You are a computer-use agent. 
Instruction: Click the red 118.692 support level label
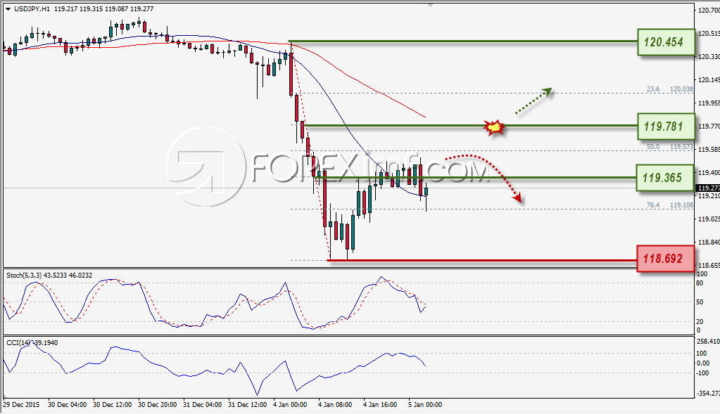(x=665, y=259)
